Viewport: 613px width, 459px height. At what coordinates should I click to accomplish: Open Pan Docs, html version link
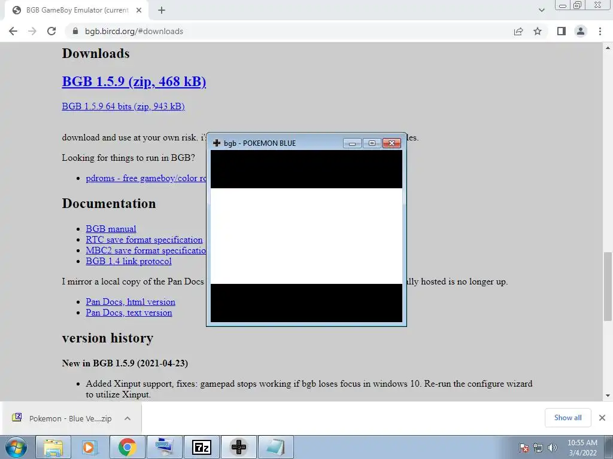[131, 302]
